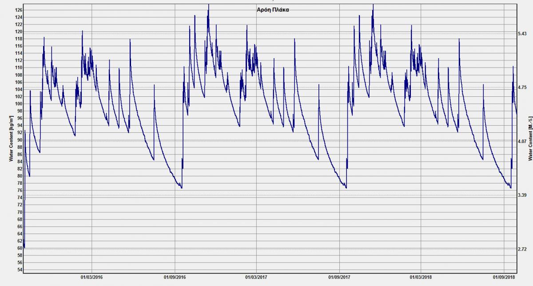The height and width of the screenshot is (286, 533).
Task: Select the 01/03/2017 date label
Action: (256, 277)
